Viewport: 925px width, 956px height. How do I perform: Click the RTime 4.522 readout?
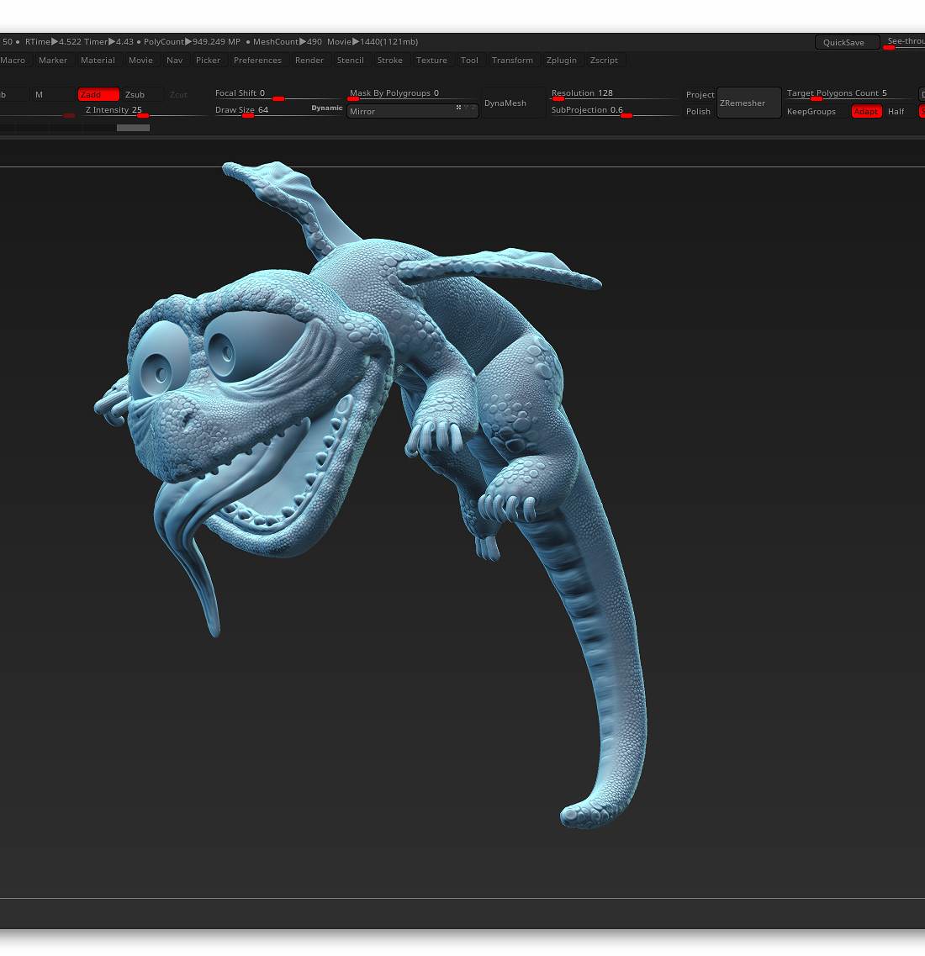(52, 42)
